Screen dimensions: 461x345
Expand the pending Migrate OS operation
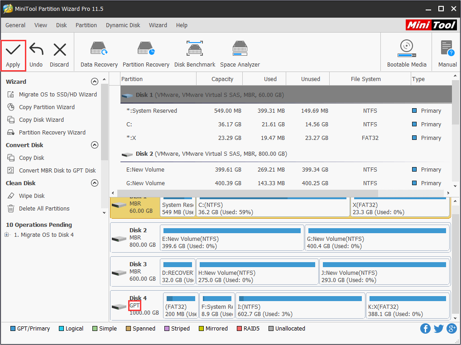(8, 235)
